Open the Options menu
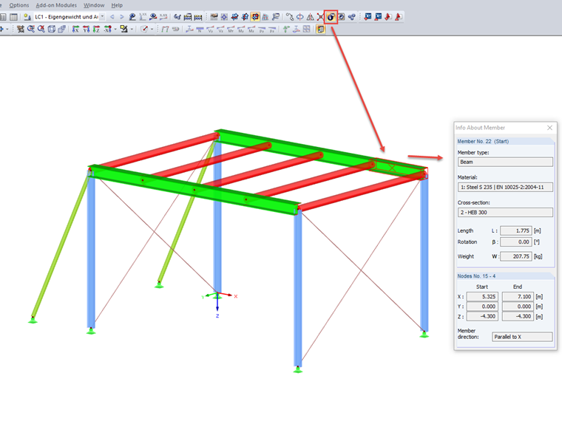Viewport: 562px width, 421px height. pyautogui.click(x=19, y=5)
